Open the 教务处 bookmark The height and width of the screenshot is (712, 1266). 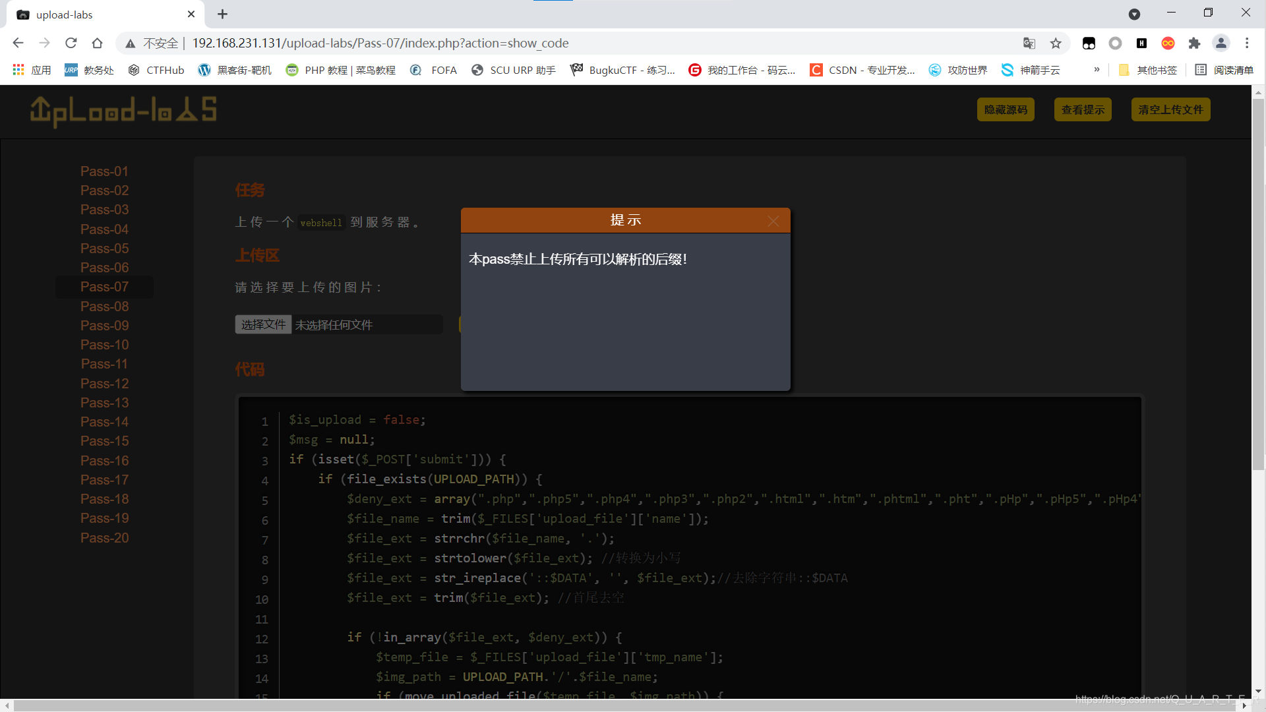pyautogui.click(x=89, y=70)
